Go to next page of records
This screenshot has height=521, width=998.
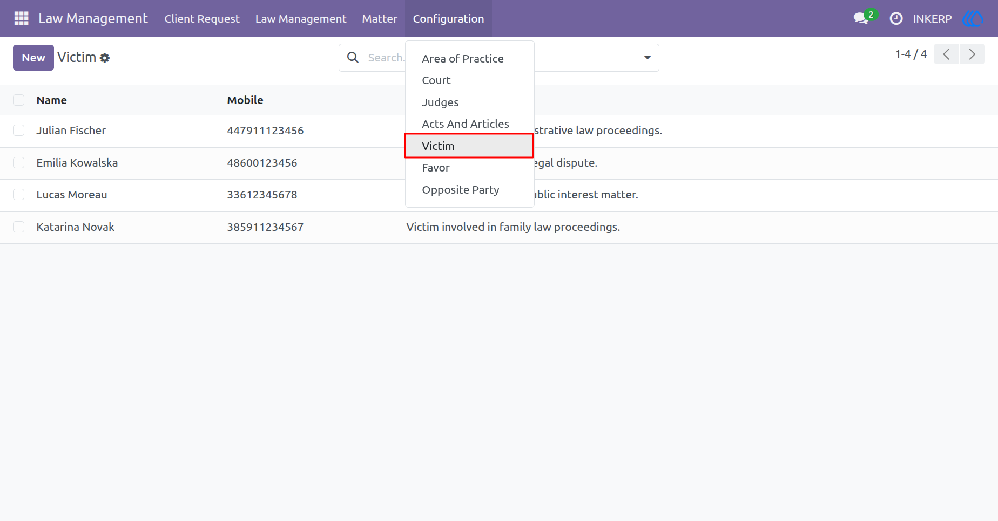972,54
